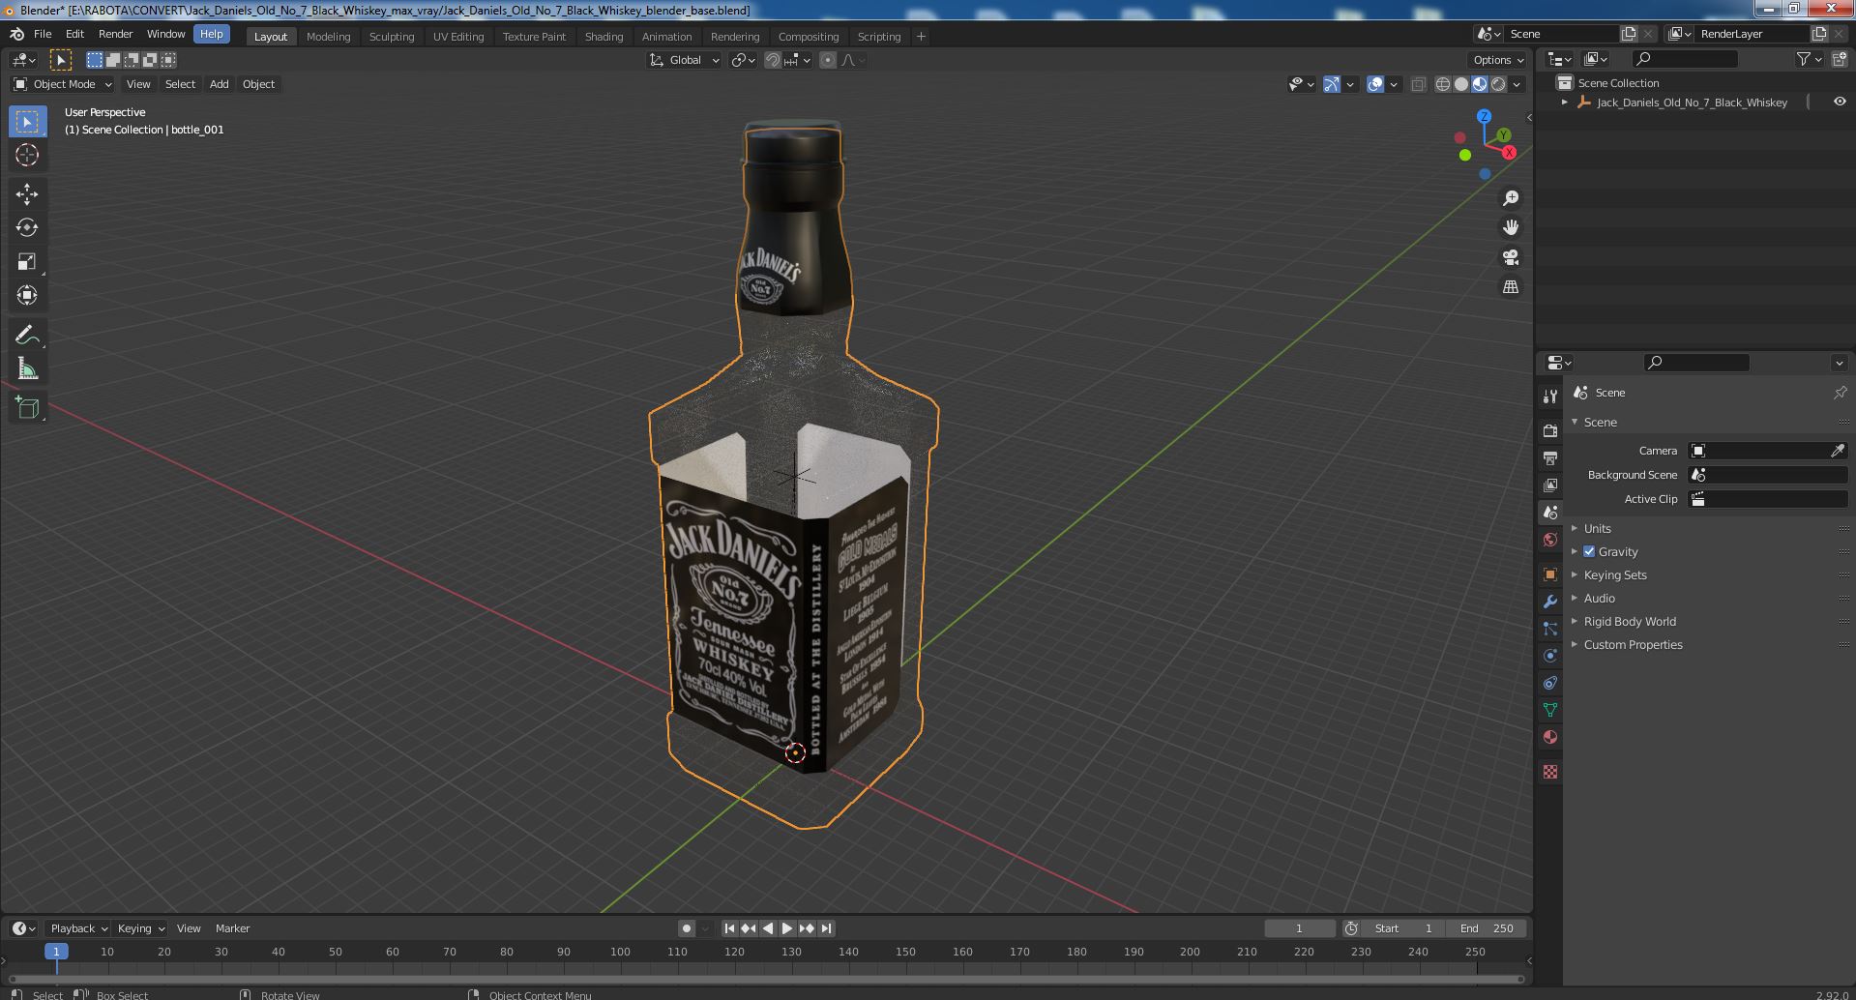The height and width of the screenshot is (1000, 1856).
Task: Add a new workspace with plus button
Action: 921,36
